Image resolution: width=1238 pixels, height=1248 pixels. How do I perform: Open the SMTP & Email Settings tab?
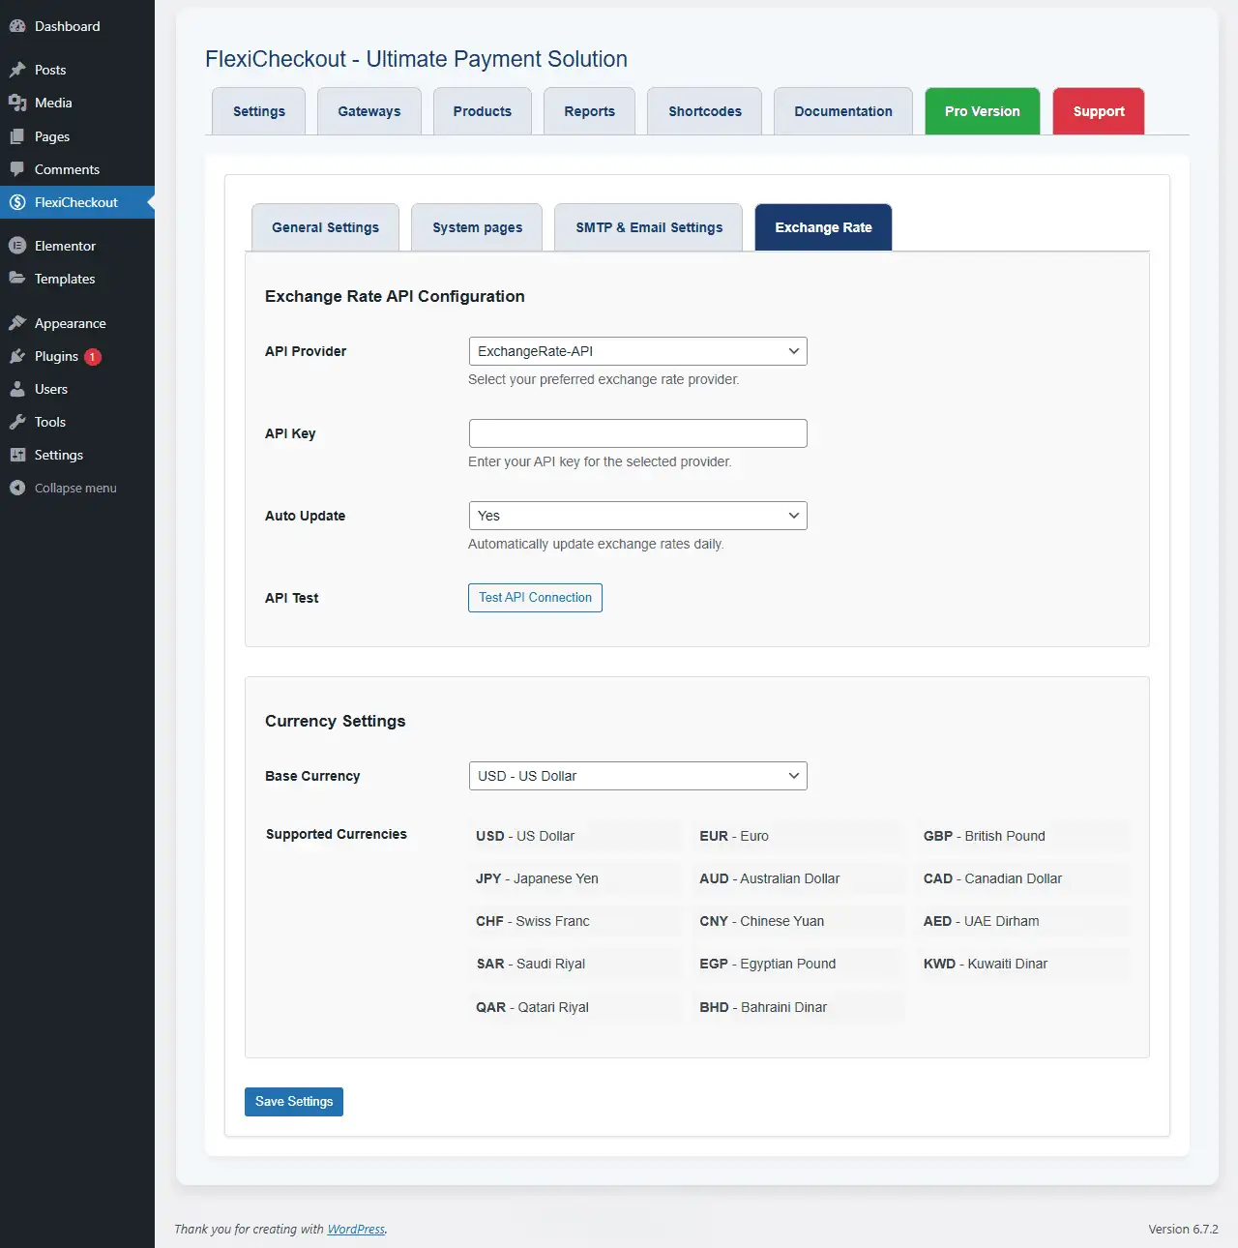tap(649, 227)
